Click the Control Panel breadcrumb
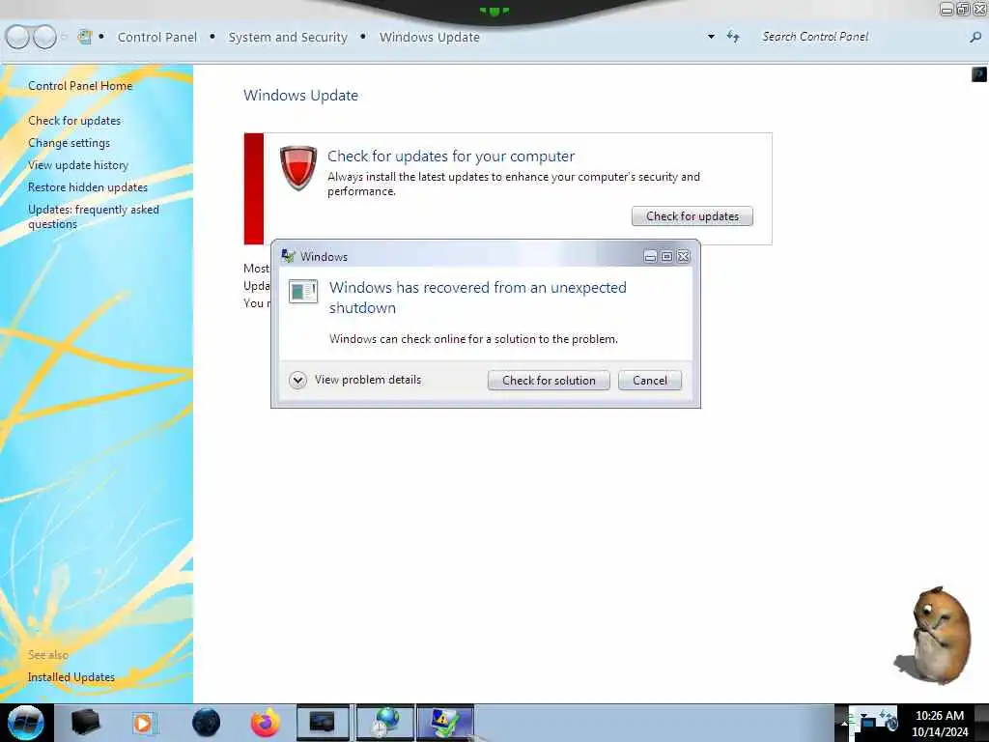989x742 pixels. [x=157, y=38]
